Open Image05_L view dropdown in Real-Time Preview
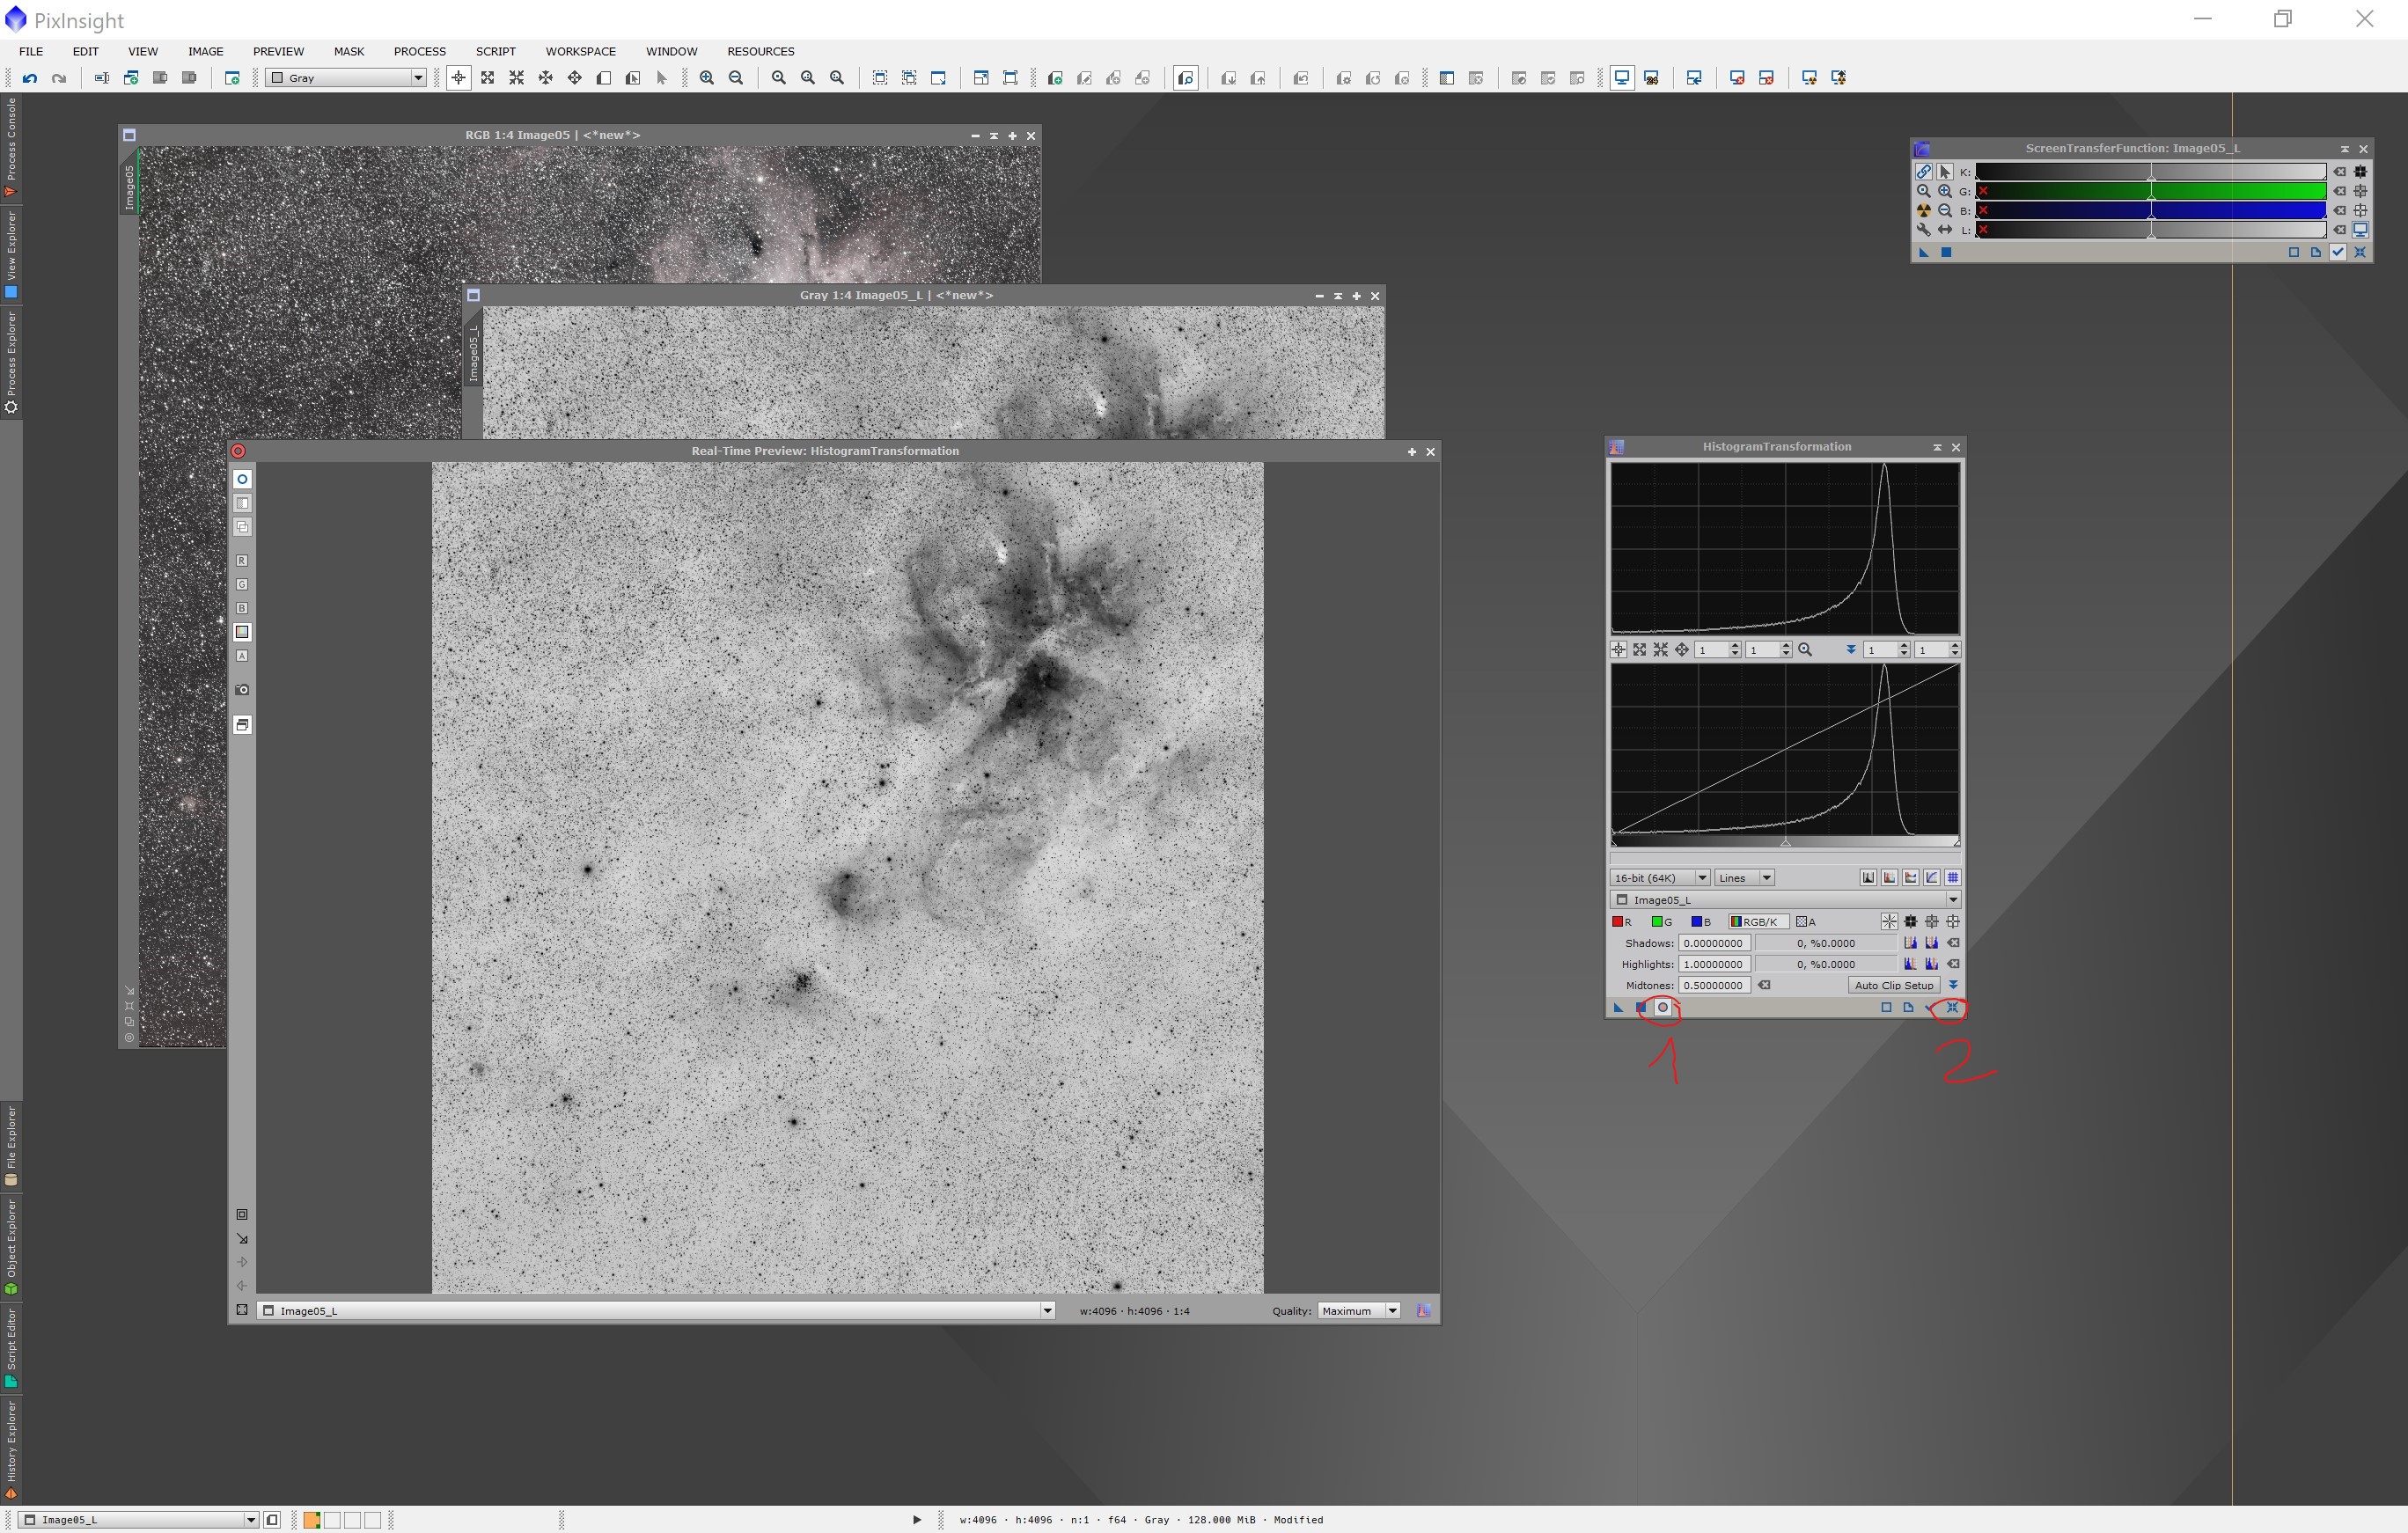 [x=656, y=1311]
